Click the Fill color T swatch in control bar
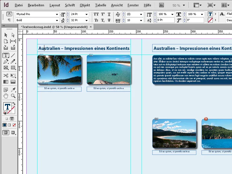Image resolution: width=232 pixels, height=174 pixels. [210, 14]
